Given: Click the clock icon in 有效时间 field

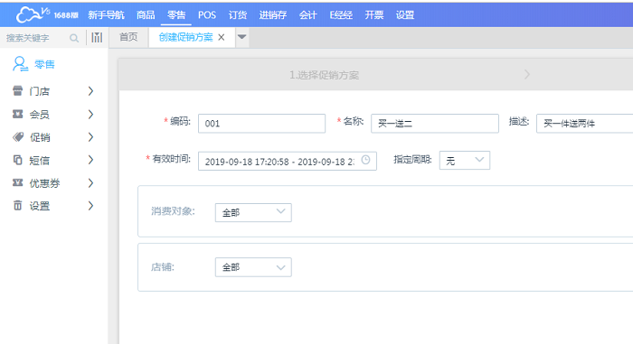Looking at the screenshot, I should (x=365, y=160).
